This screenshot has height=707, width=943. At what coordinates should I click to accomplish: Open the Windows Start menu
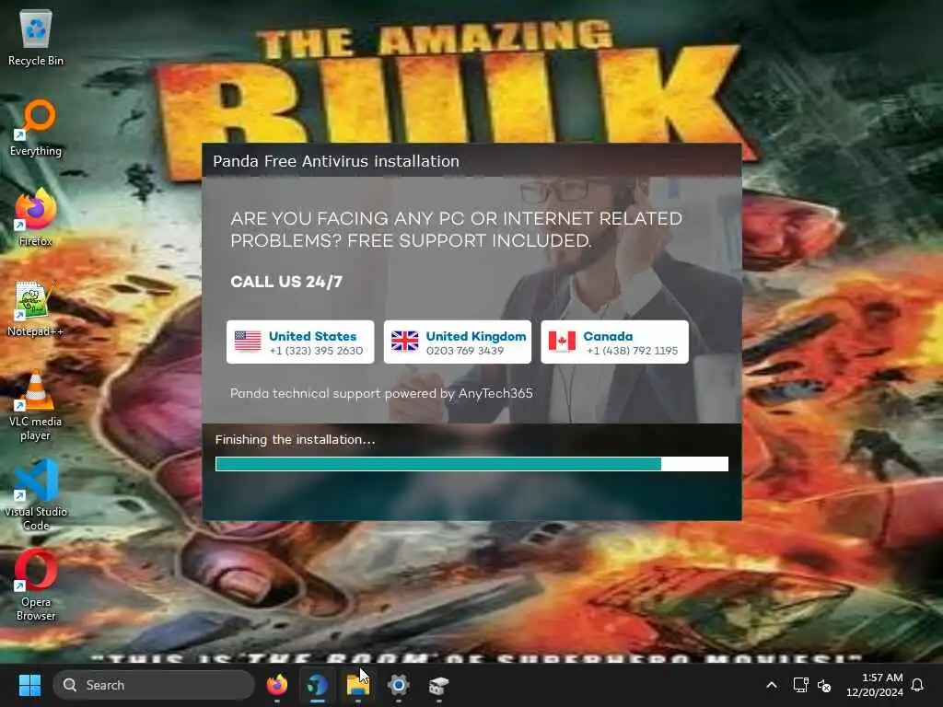(29, 685)
